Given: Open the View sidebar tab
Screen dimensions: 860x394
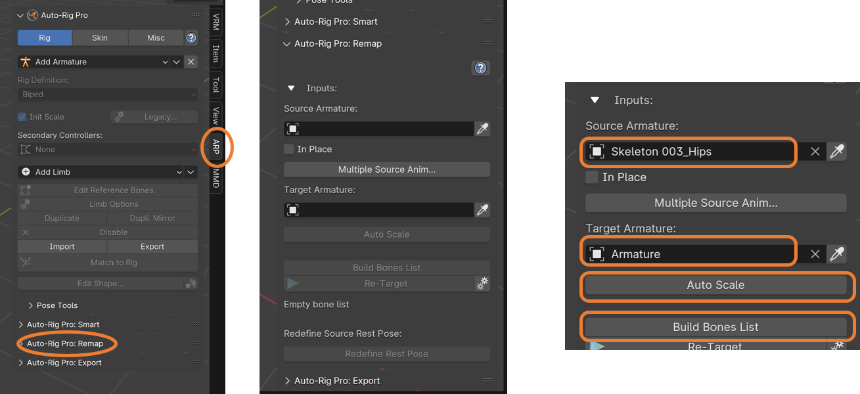Looking at the screenshot, I should [215, 116].
